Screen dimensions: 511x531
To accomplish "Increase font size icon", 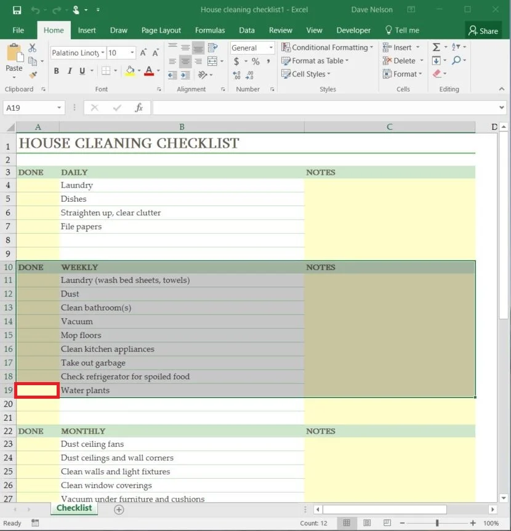I will click(143, 53).
